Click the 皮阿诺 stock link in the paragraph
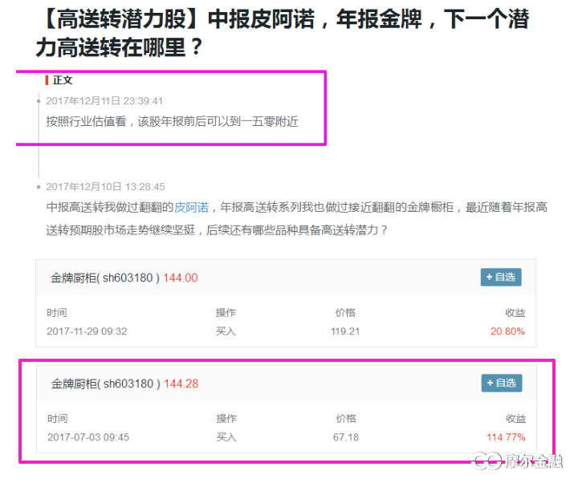 [x=191, y=207]
